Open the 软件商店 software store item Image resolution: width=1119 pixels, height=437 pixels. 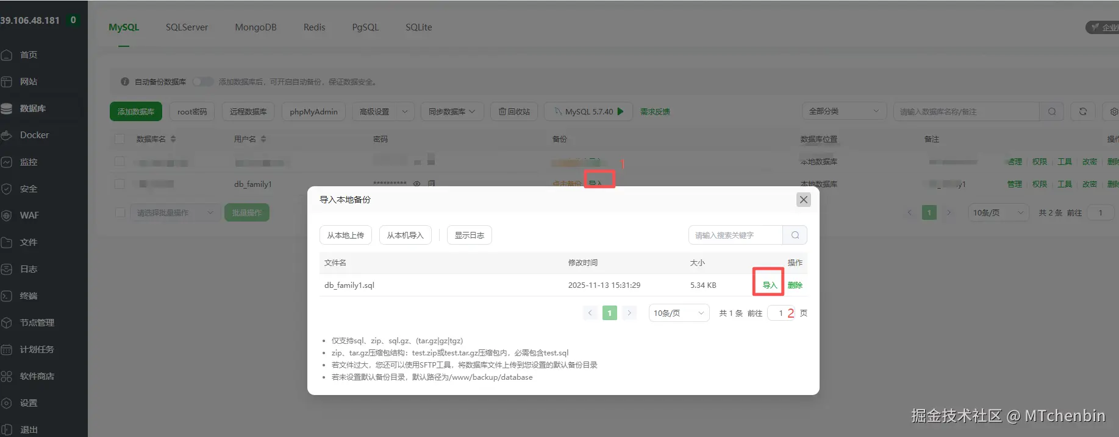tap(37, 376)
